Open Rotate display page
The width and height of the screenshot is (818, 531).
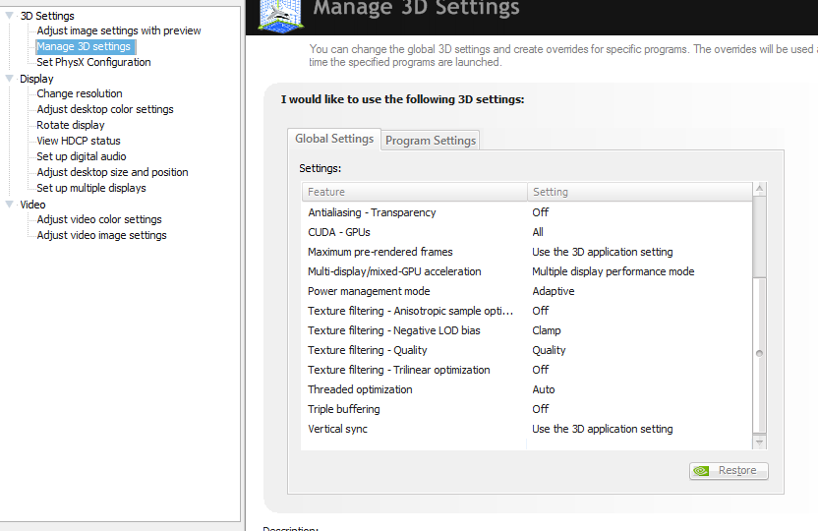coord(71,125)
